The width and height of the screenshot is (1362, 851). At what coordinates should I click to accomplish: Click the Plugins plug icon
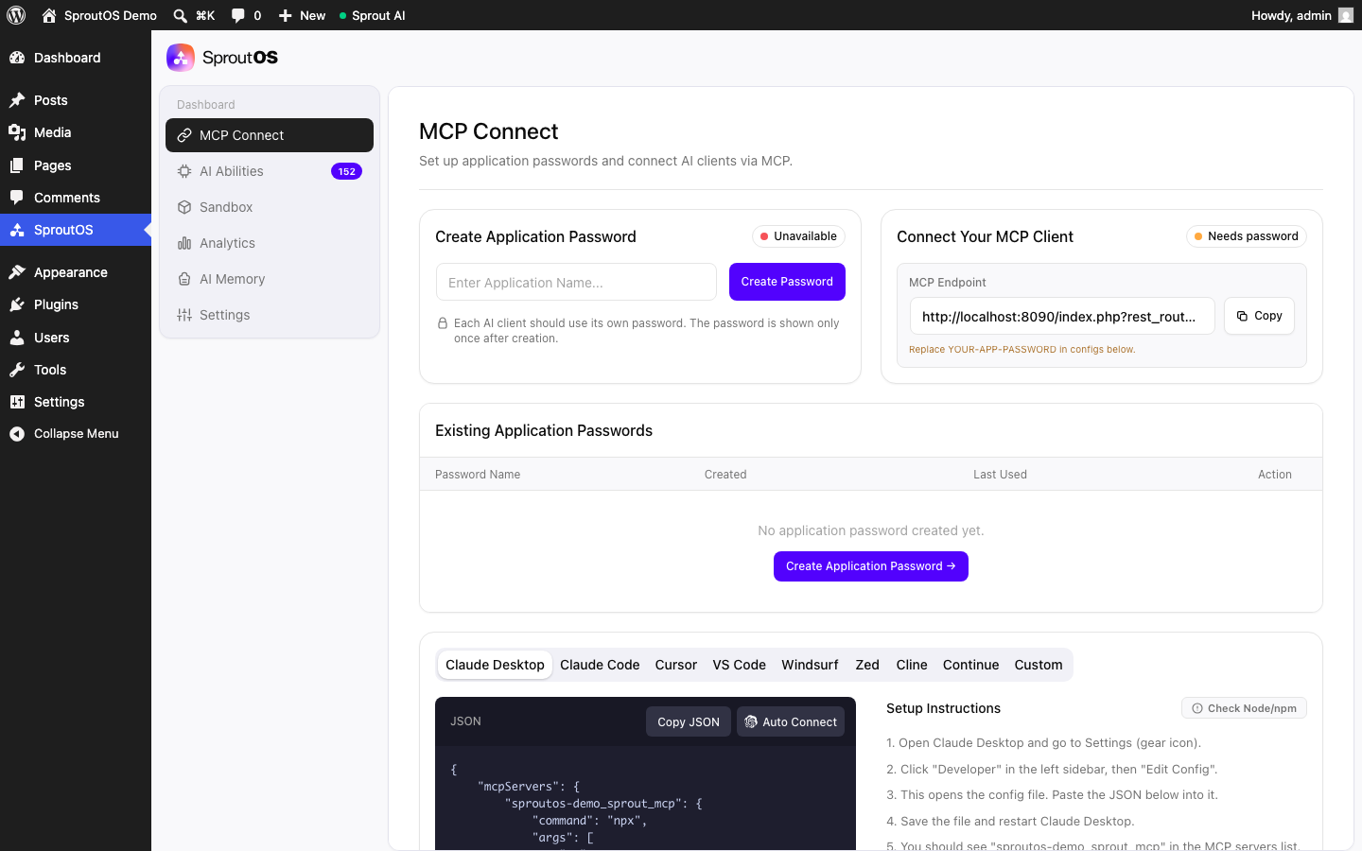point(17,304)
